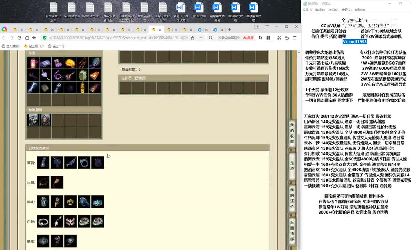The height and width of the screenshot is (250, 411).
Task: Click the undo closed-tab arrow icon
Action: (x=287, y=38)
